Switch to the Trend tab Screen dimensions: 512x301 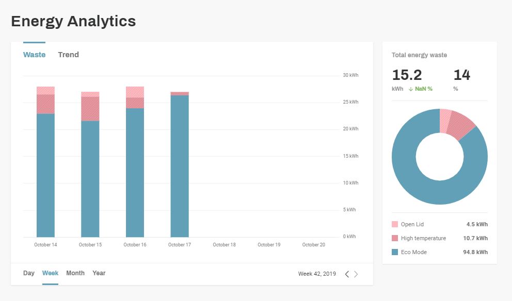click(69, 55)
